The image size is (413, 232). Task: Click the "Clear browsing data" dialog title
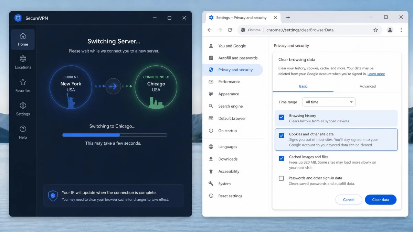(297, 59)
